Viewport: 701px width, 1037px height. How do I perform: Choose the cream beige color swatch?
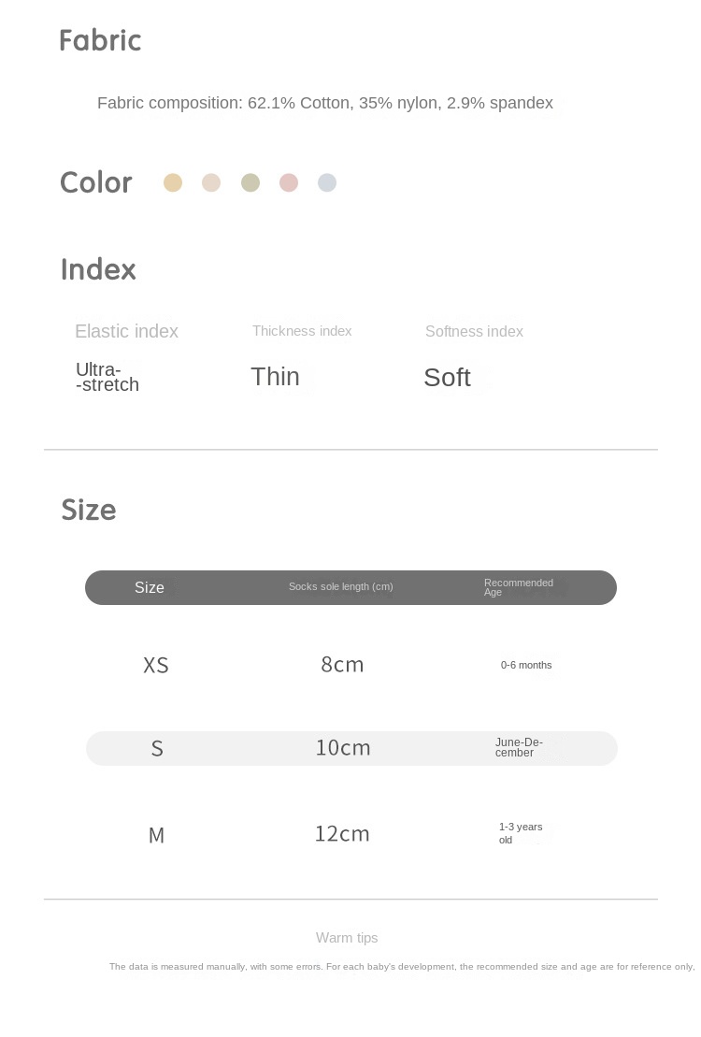point(211,182)
